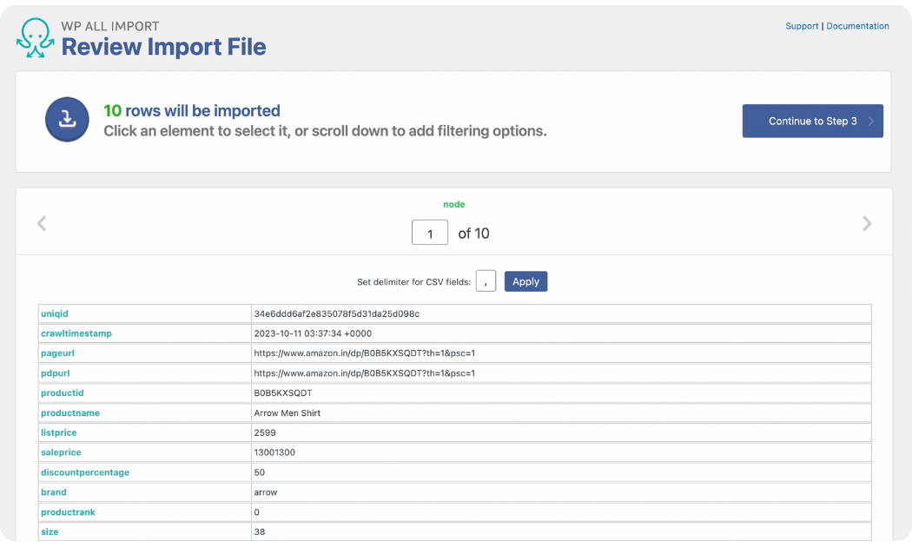Select the saleprice field element
Image resolution: width=912 pixels, height=547 pixels.
pos(61,452)
